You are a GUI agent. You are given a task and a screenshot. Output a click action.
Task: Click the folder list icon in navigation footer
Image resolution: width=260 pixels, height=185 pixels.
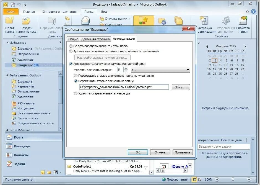(49, 172)
